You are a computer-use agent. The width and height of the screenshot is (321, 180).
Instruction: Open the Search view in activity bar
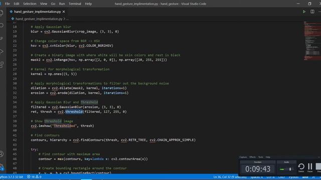coord(2,25)
